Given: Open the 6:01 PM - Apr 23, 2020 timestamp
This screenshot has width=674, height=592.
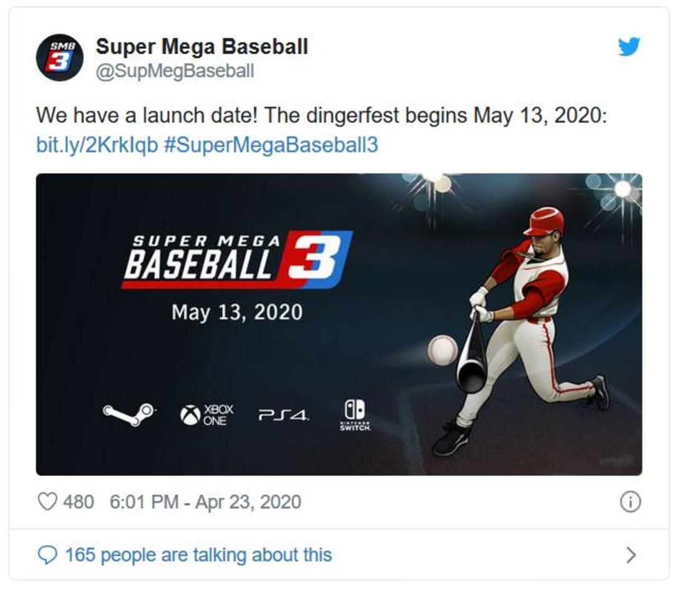Looking at the screenshot, I should pos(205,502).
